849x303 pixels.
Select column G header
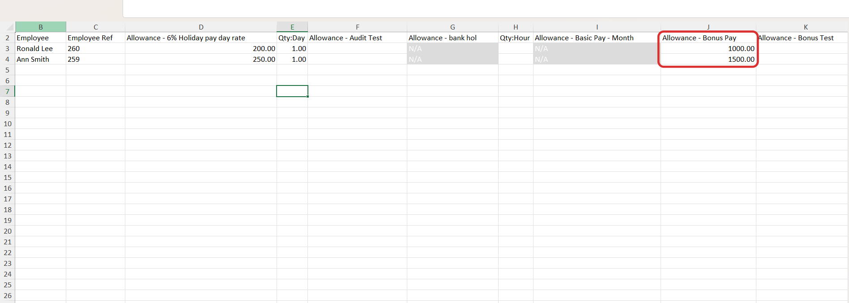[x=452, y=27]
